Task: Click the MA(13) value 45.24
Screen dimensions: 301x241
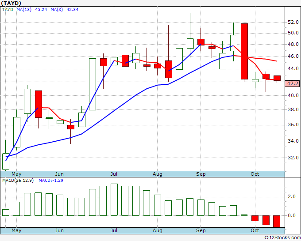Action: point(41,10)
